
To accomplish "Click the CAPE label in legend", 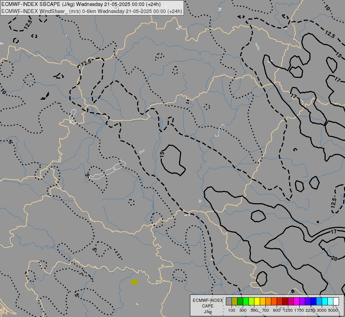I will 208,306.
